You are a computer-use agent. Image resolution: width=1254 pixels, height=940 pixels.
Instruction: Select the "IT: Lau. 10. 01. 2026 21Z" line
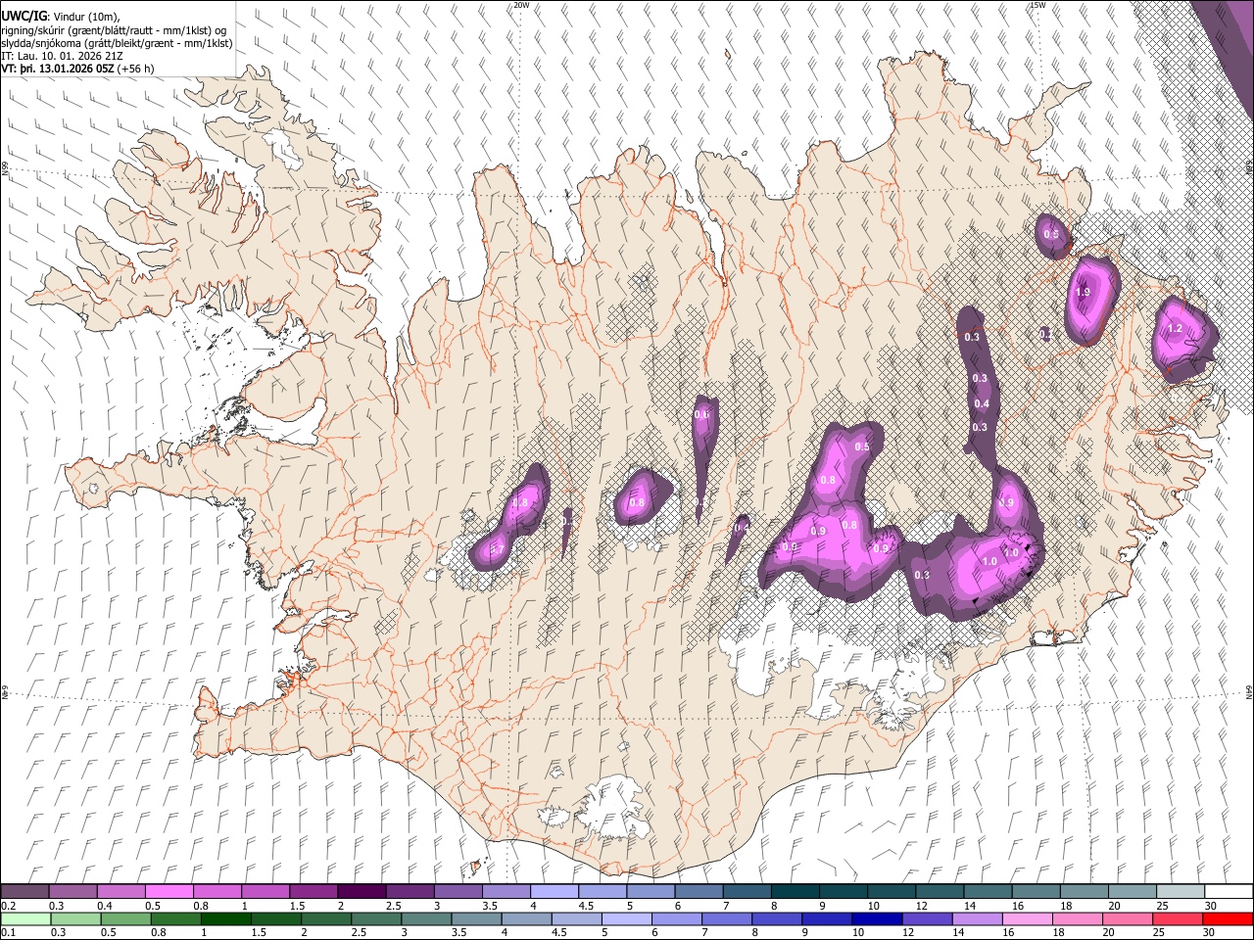[63, 57]
